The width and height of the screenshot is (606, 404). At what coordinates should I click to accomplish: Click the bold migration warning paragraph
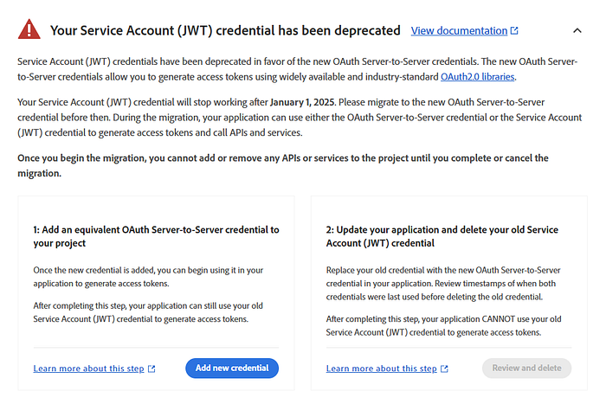coord(282,164)
